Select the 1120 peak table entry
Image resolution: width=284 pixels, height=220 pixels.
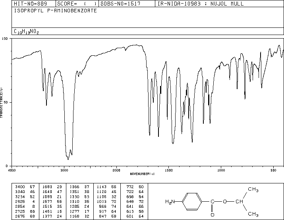[106, 192]
